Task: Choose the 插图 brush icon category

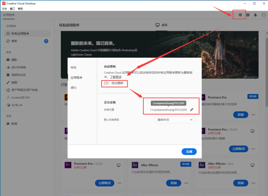Action: [8, 82]
